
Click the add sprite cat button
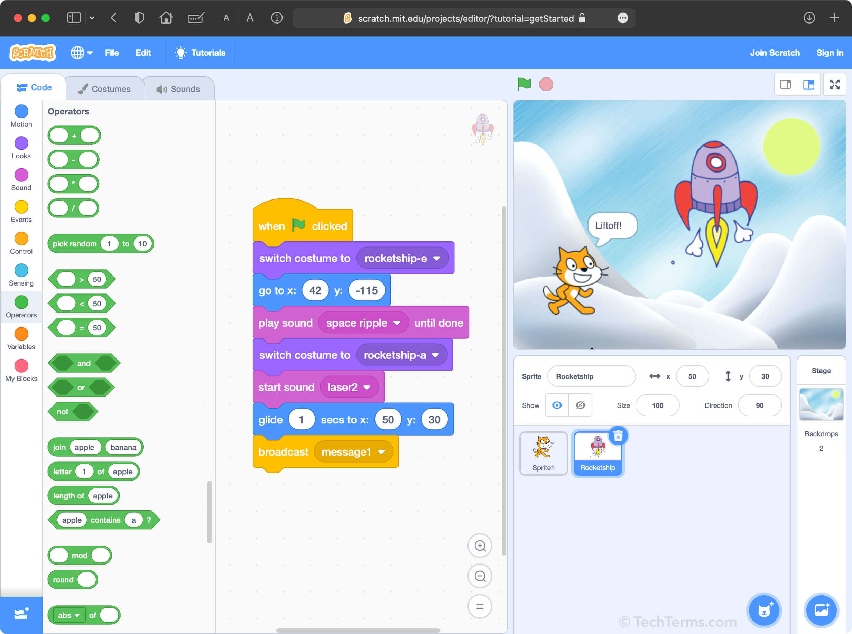pos(766,611)
